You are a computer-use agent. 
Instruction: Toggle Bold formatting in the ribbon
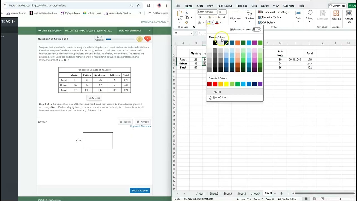pos(200,17)
